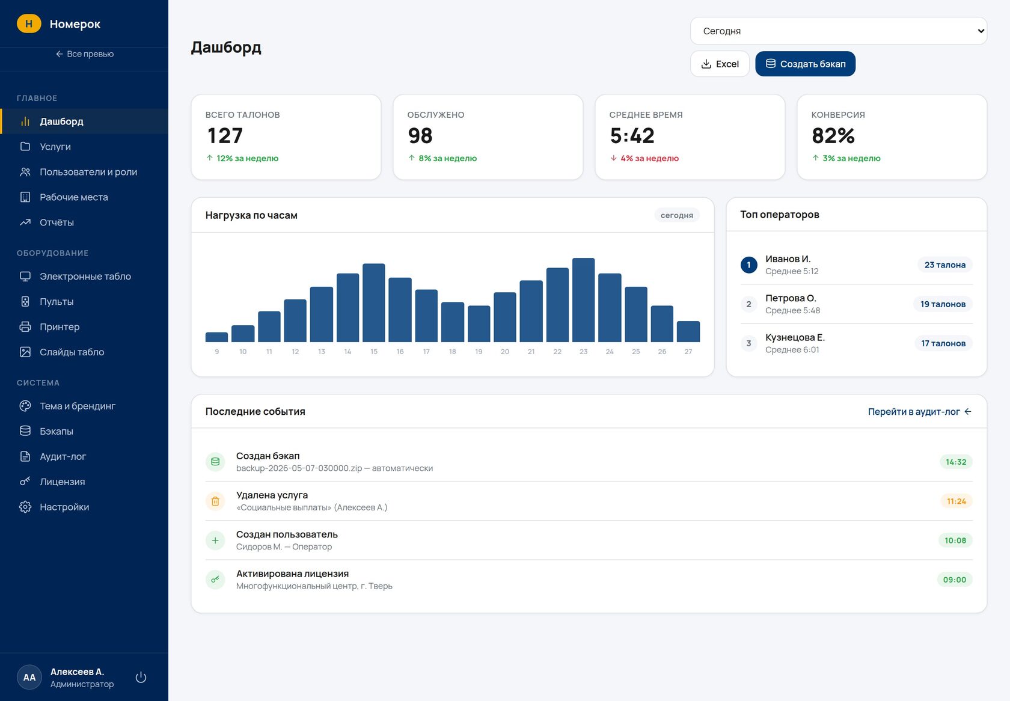Click the сегодня tag on Нагрузка по часам
1010x701 pixels.
click(x=677, y=215)
